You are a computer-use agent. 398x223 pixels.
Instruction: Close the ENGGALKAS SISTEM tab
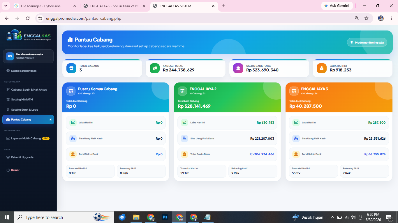[213, 6]
